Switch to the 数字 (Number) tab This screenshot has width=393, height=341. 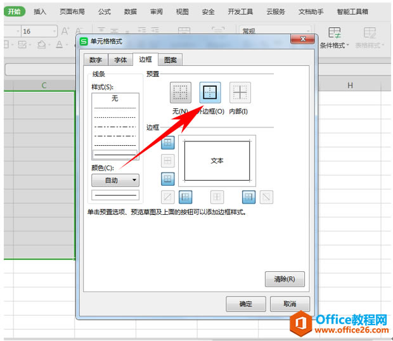(x=96, y=60)
